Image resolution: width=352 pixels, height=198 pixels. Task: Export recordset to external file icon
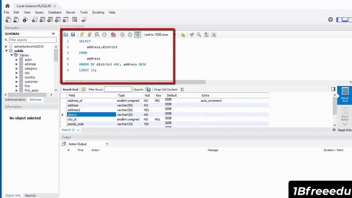pyautogui.click(x=148, y=89)
